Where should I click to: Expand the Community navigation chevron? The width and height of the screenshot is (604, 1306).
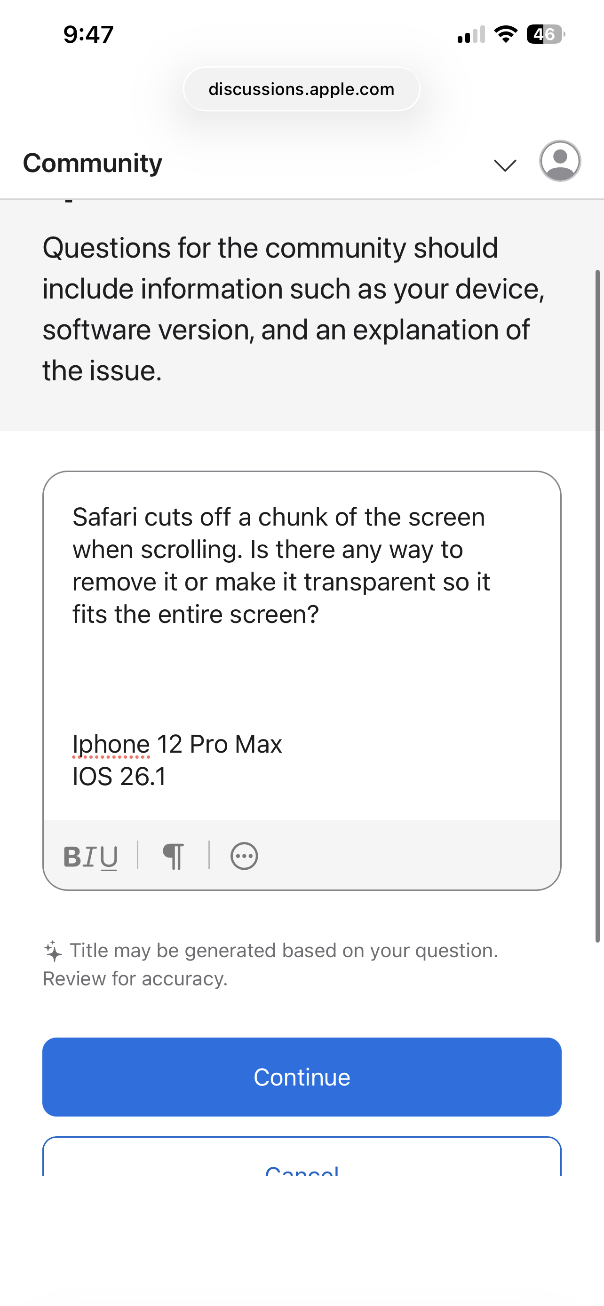coord(505,165)
